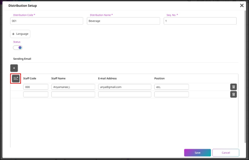Click the Position column header
This screenshot has width=249, height=160.
pyautogui.click(x=159, y=78)
